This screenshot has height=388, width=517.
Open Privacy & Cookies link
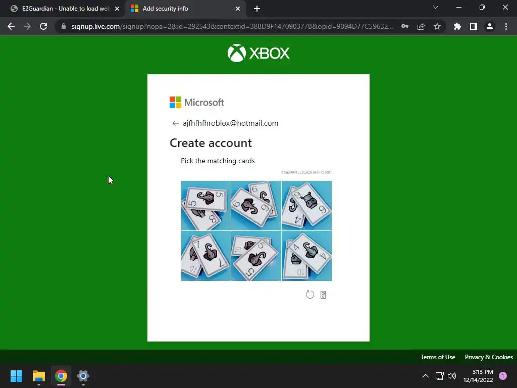click(x=489, y=357)
